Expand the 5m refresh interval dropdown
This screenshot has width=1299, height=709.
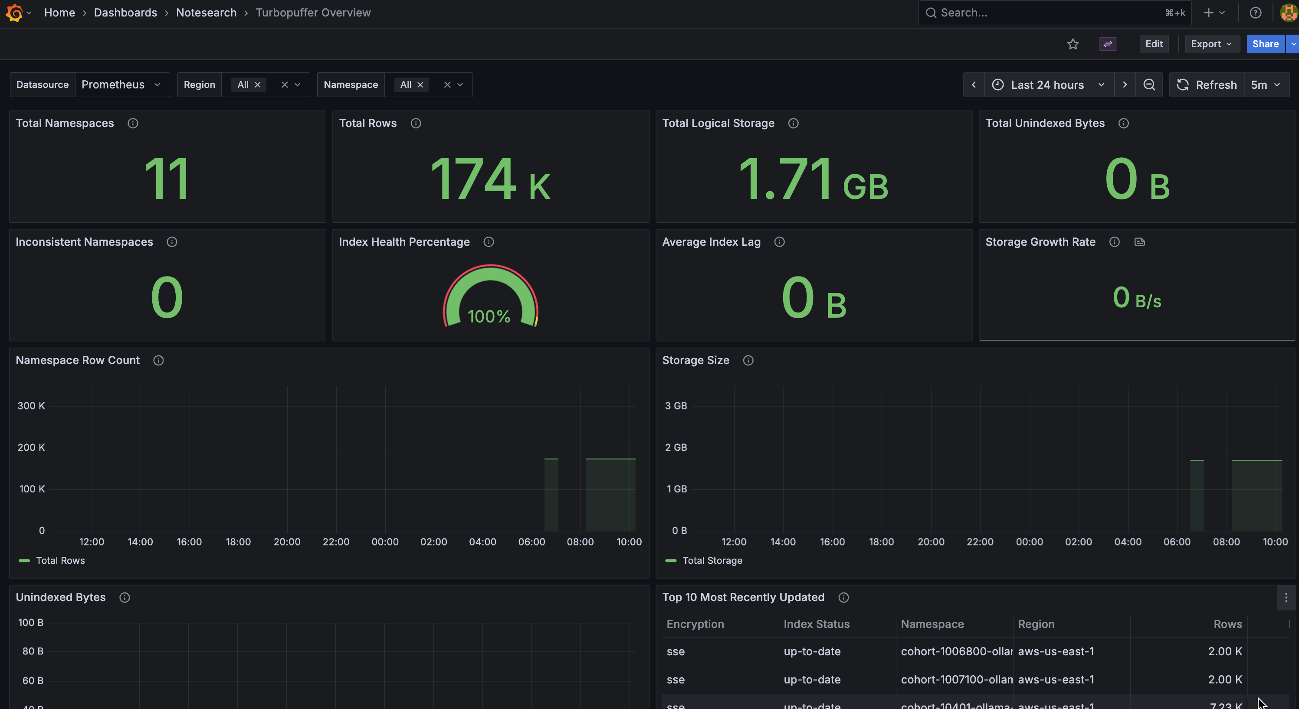[x=1266, y=85]
